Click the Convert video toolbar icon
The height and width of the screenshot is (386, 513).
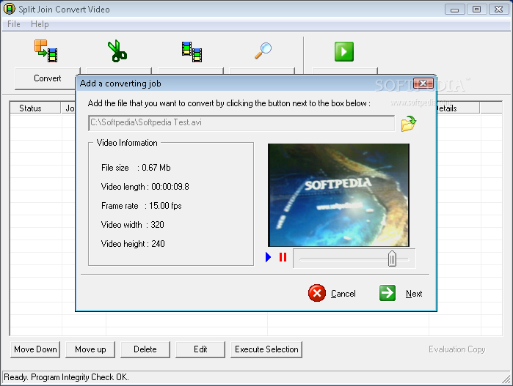(46, 51)
